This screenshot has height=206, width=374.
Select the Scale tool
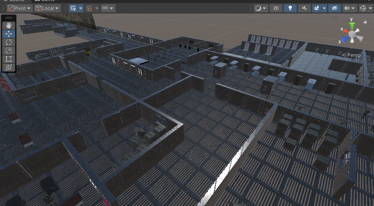click(8, 50)
